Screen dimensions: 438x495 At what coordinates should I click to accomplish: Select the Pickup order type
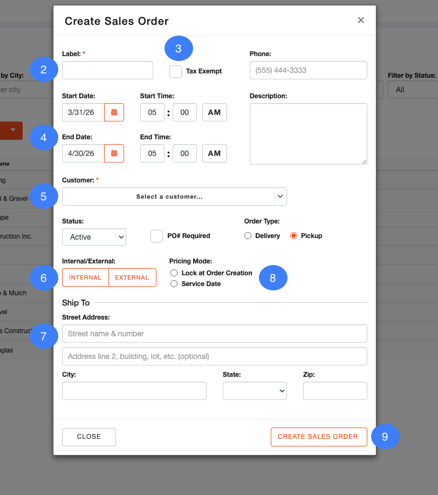(x=294, y=236)
